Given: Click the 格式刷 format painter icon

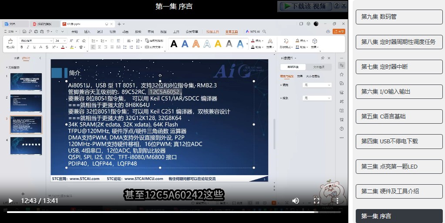Looking at the screenshot, I should click(10, 44).
